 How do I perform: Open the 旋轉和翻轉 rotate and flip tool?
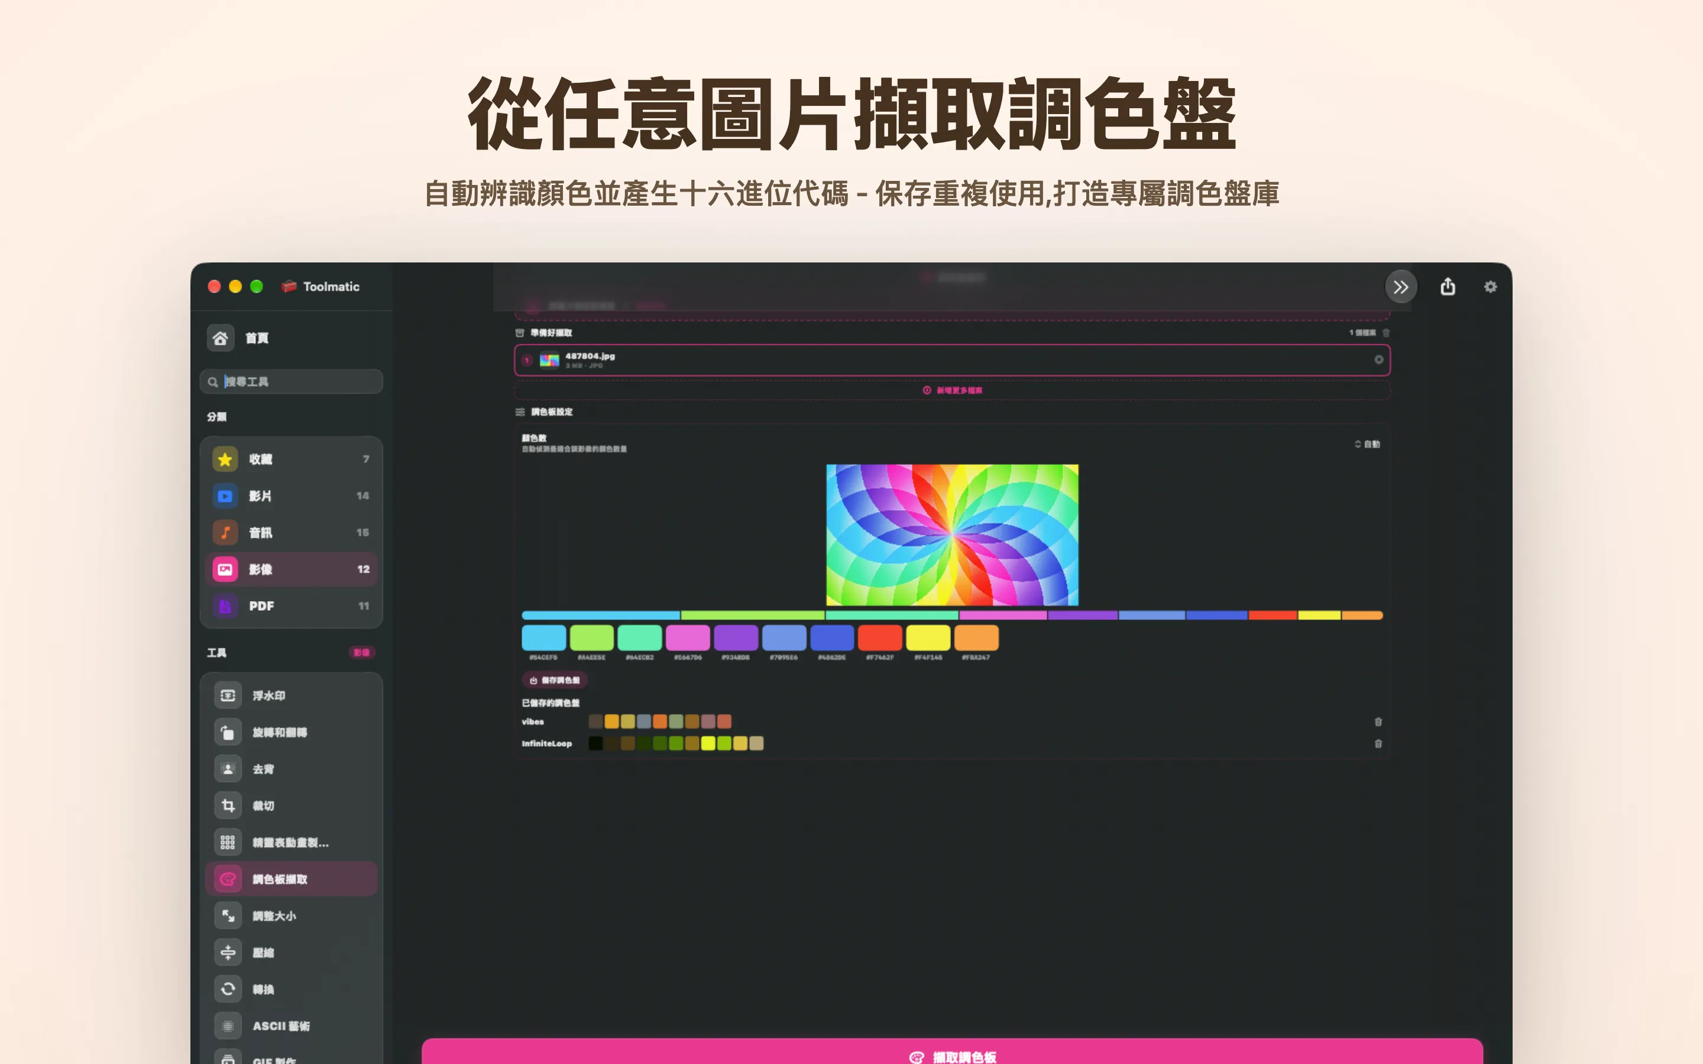[292, 732]
